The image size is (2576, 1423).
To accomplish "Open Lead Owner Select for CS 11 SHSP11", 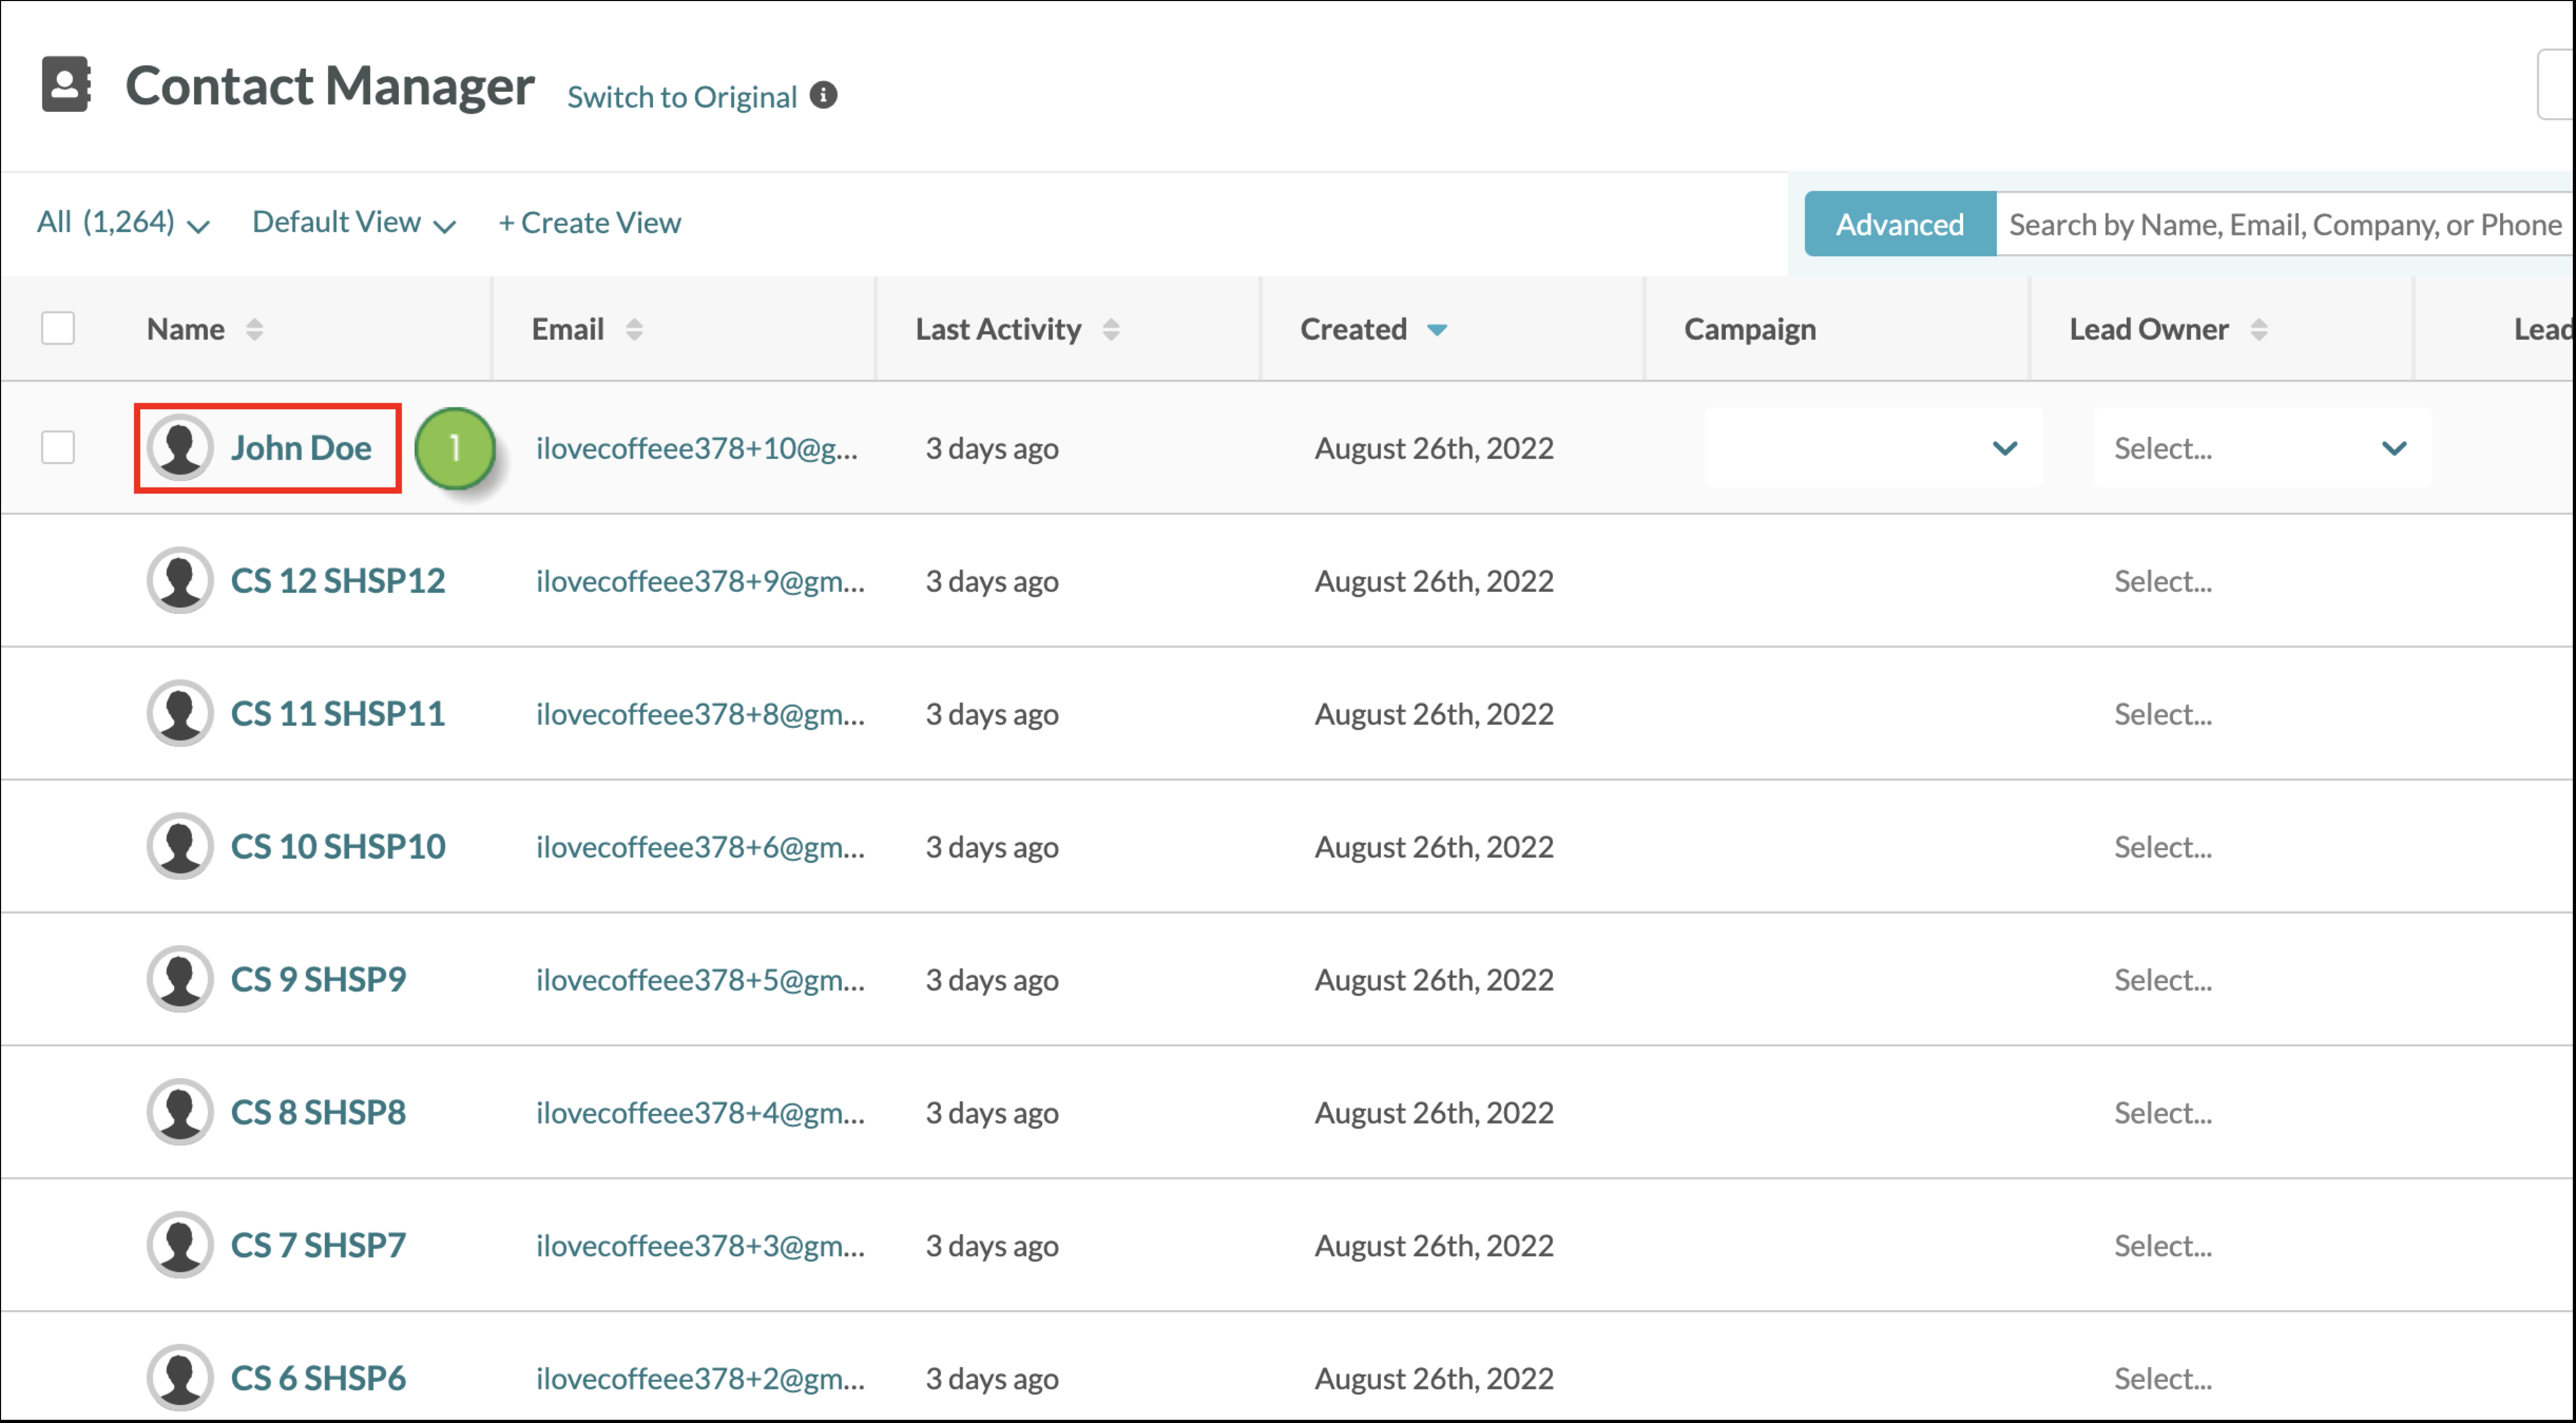I will pyautogui.click(x=2163, y=714).
